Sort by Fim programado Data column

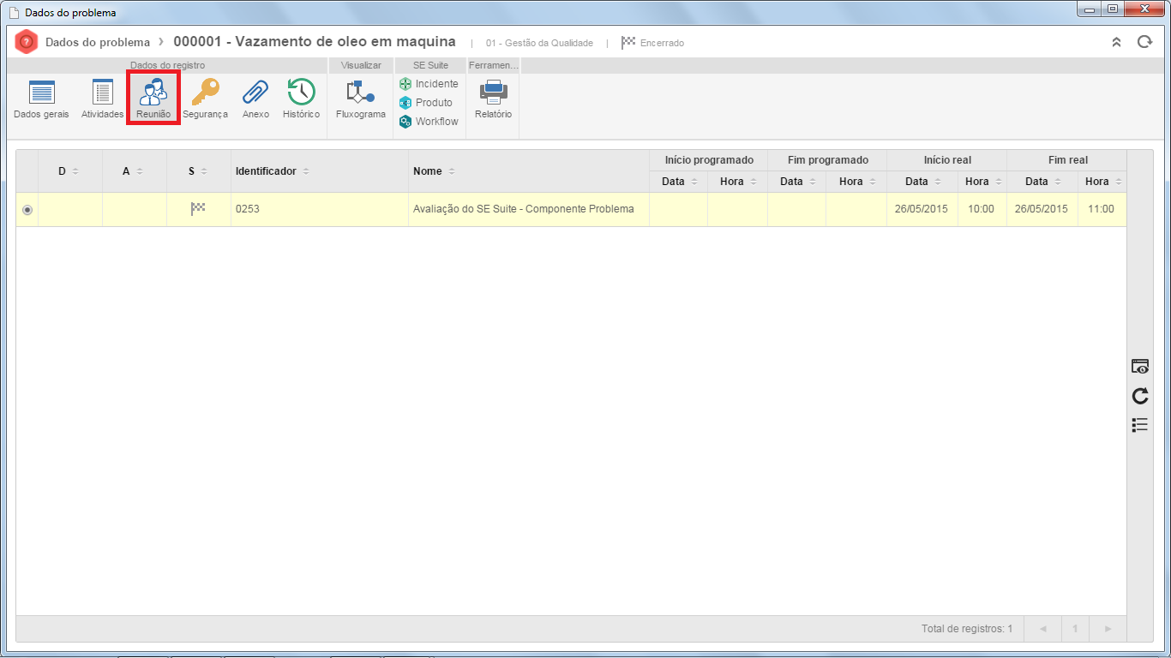(797, 182)
